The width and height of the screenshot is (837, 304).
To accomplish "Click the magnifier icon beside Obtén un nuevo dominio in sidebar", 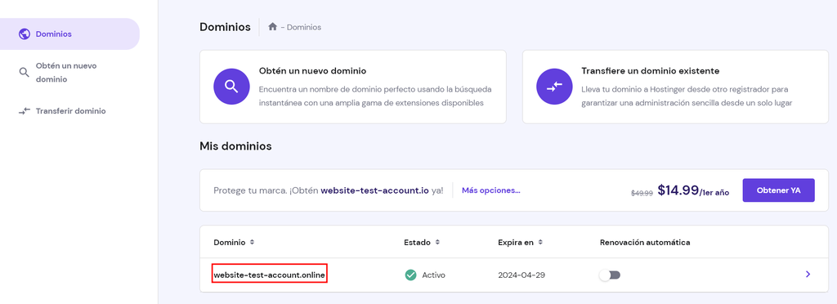I will 24,73.
